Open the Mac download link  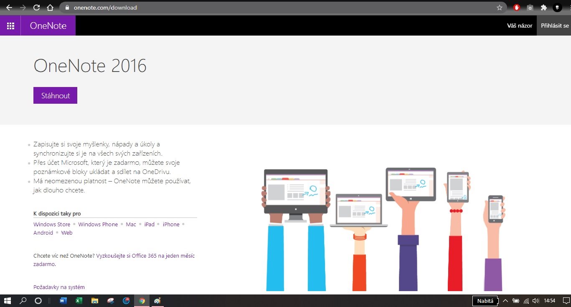click(x=131, y=225)
